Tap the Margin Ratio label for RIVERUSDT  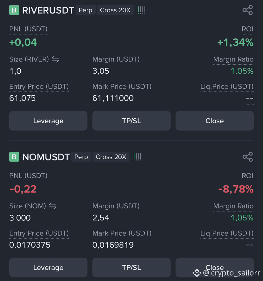coord(233,59)
